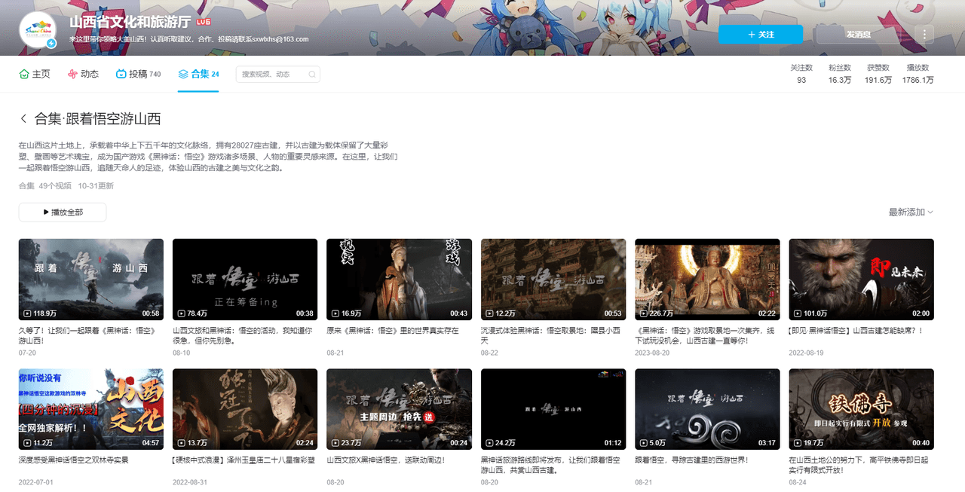Click the magnifier icon in search box
The image size is (965, 492).
pos(311,75)
